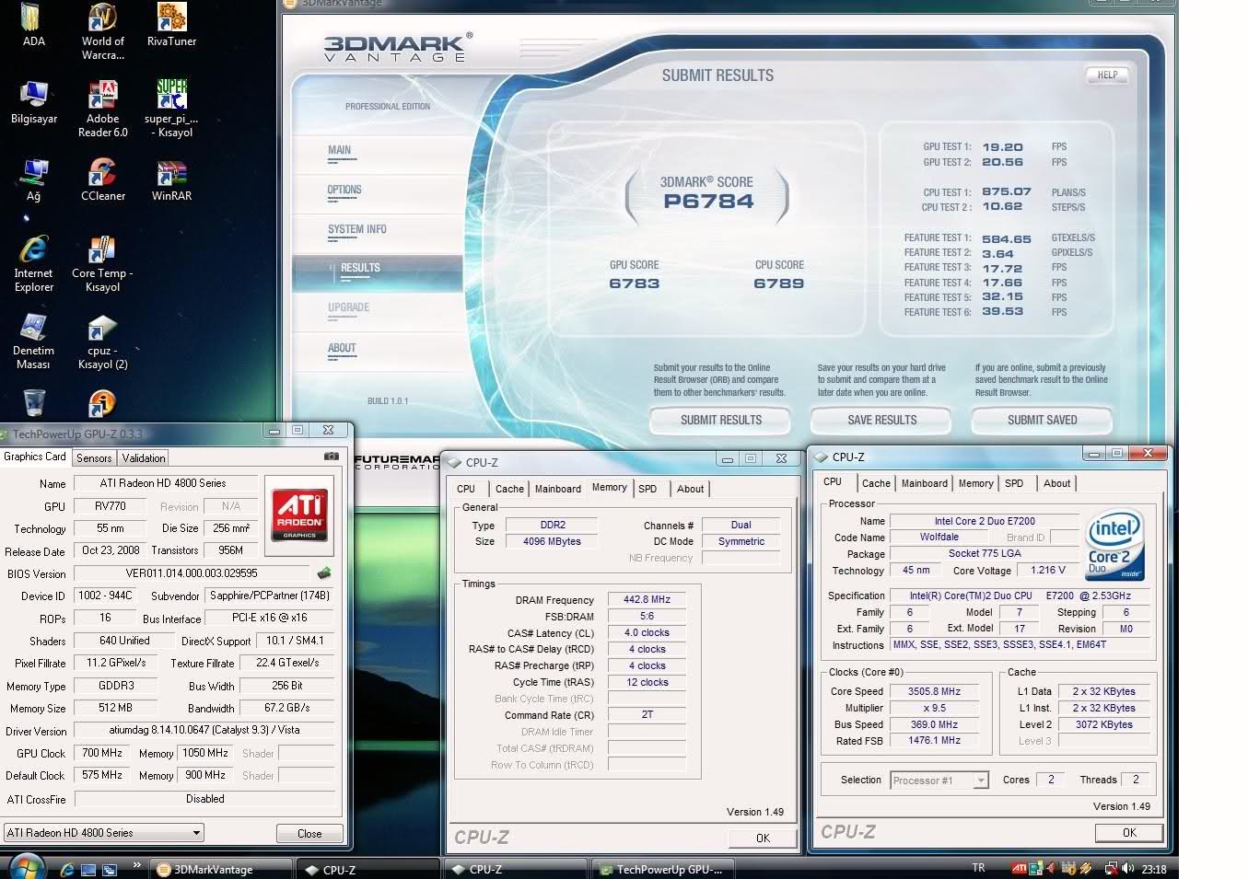Click the GPU-Z camera screenshot icon
Image resolution: width=1248 pixels, height=879 pixels.
(331, 457)
